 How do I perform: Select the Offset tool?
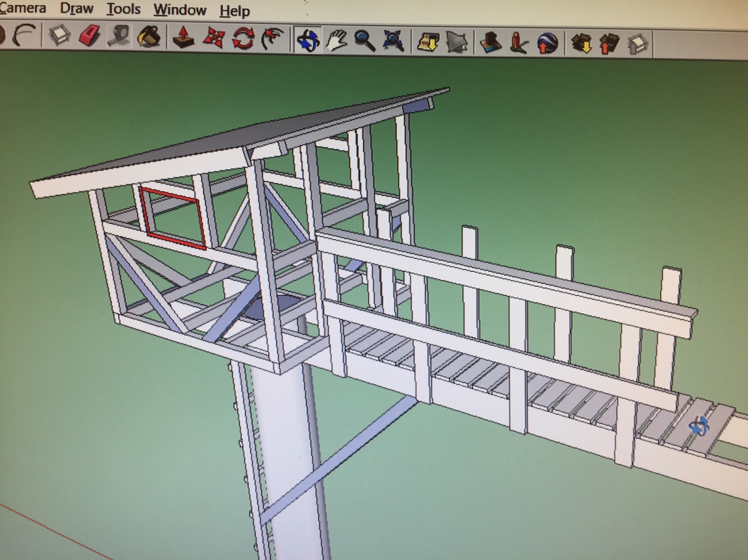tap(273, 39)
